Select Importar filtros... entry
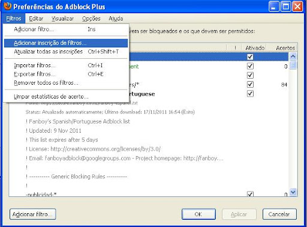The width and height of the screenshot is (307, 227). point(66,65)
